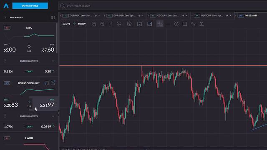Open the chart timeframe selector
This screenshot has height=150, width=267.
point(111,24)
